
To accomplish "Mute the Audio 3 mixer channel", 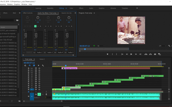I will click(46, 26).
